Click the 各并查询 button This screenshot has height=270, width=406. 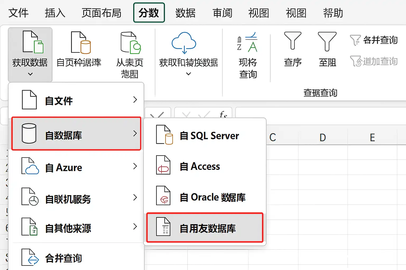374,40
